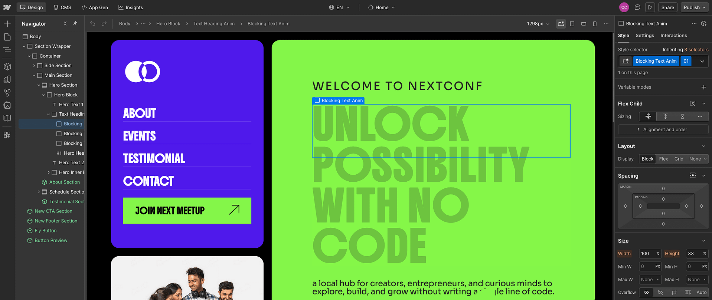Set Display to Grid

679,159
